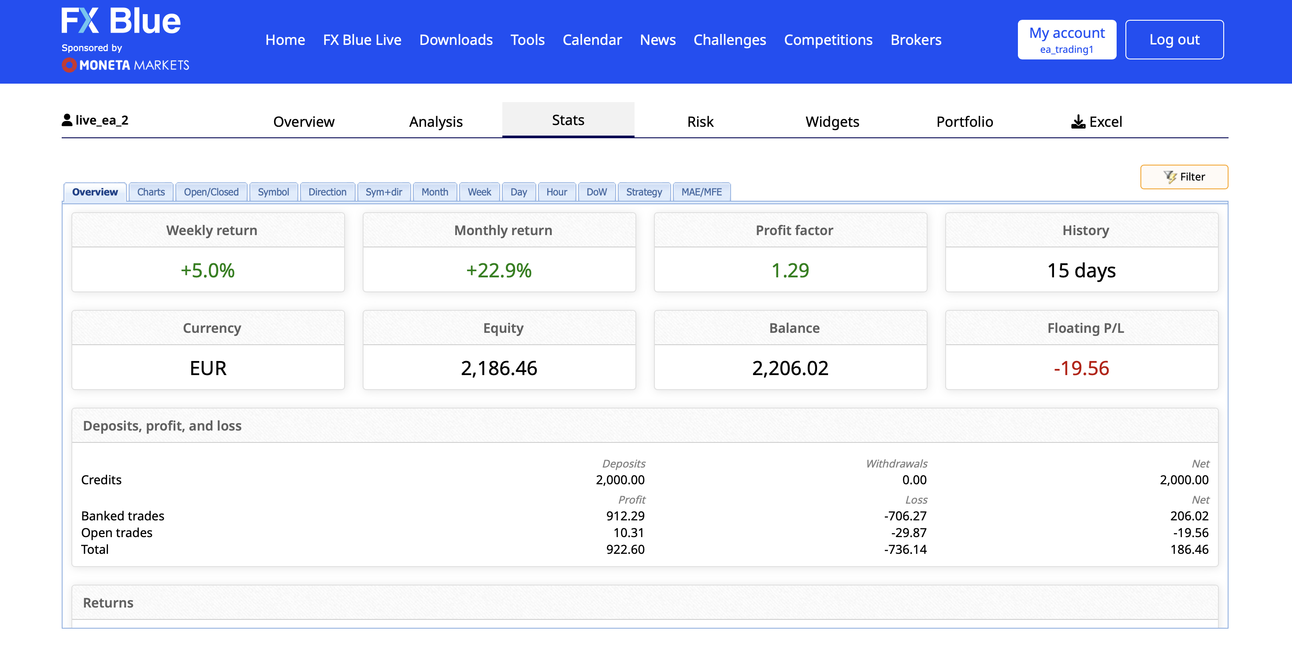
Task: Navigate to the Competitions page
Action: (828, 40)
